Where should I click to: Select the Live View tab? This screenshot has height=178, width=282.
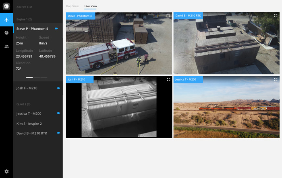[91, 6]
